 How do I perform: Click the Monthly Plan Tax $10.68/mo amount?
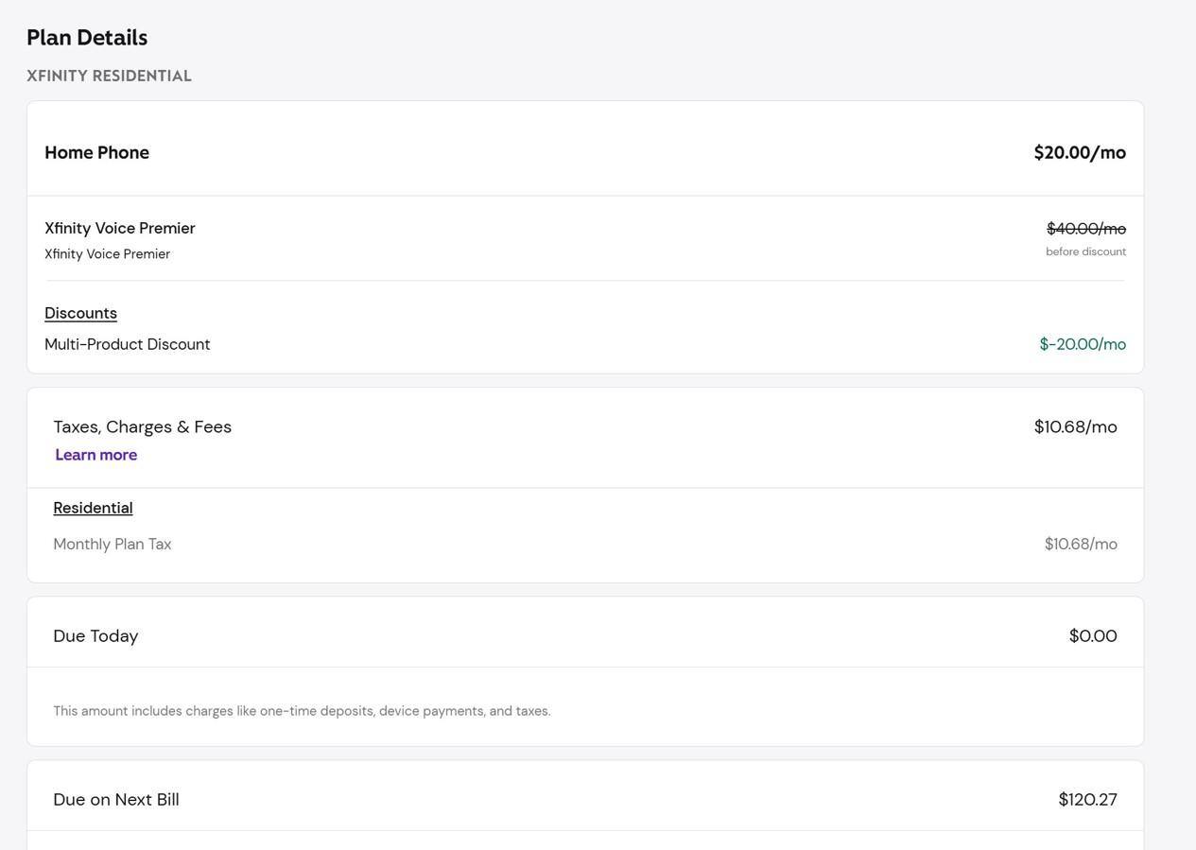tap(1081, 544)
